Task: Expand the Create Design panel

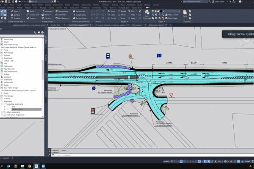Action: click(x=48, y=22)
